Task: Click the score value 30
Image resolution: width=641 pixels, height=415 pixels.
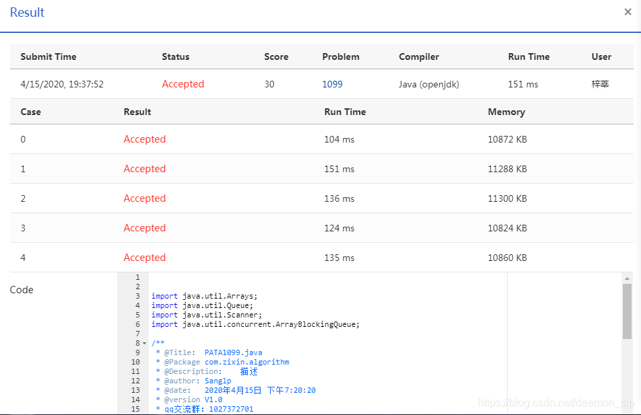Action: 269,84
